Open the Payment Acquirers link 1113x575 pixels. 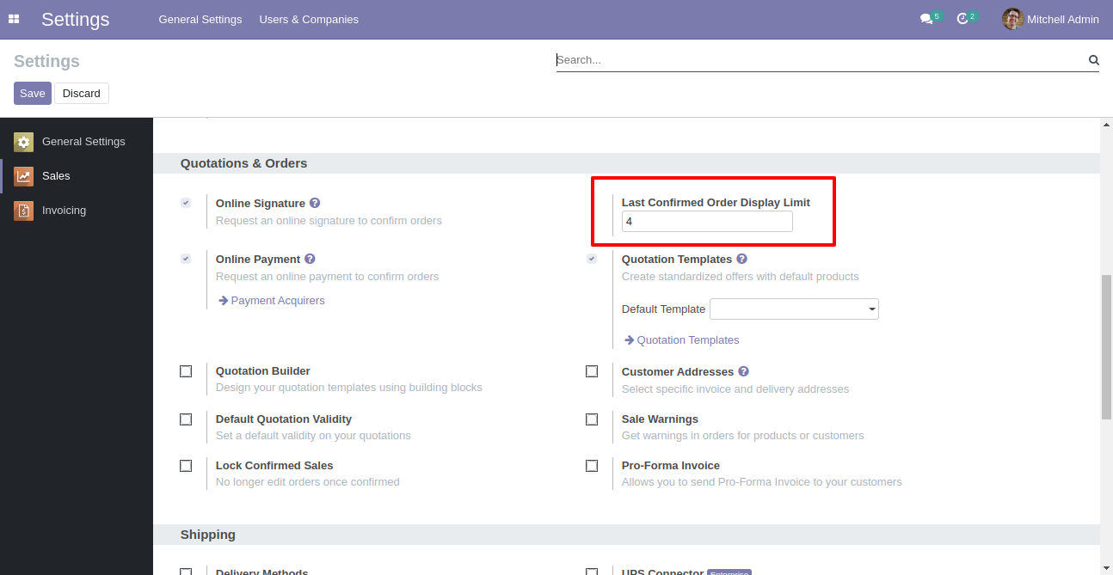tap(272, 301)
